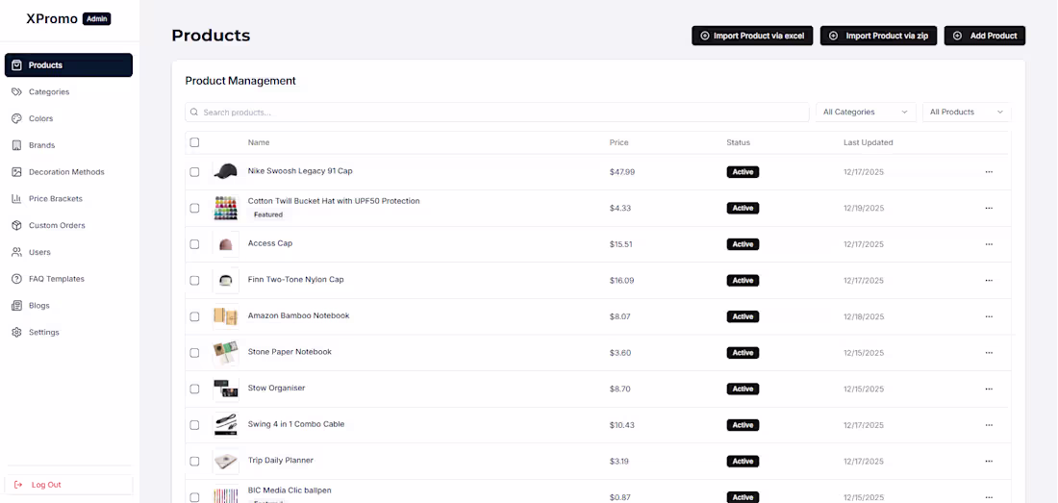Toggle the select-all checkbox in table header

(194, 142)
